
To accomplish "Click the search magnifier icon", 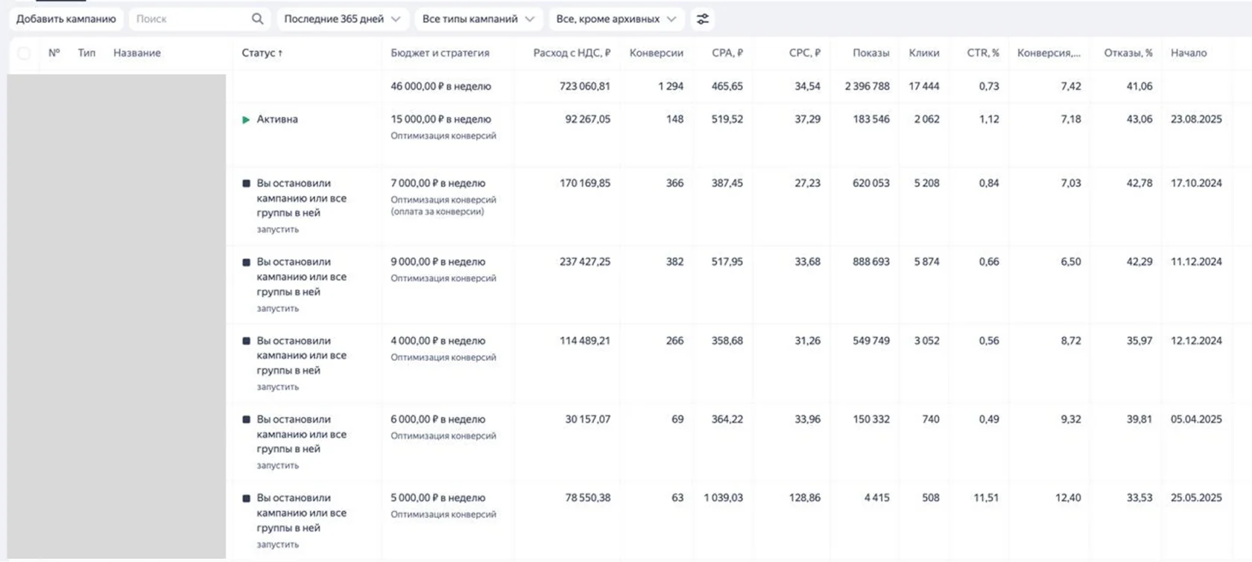I will click(x=257, y=19).
